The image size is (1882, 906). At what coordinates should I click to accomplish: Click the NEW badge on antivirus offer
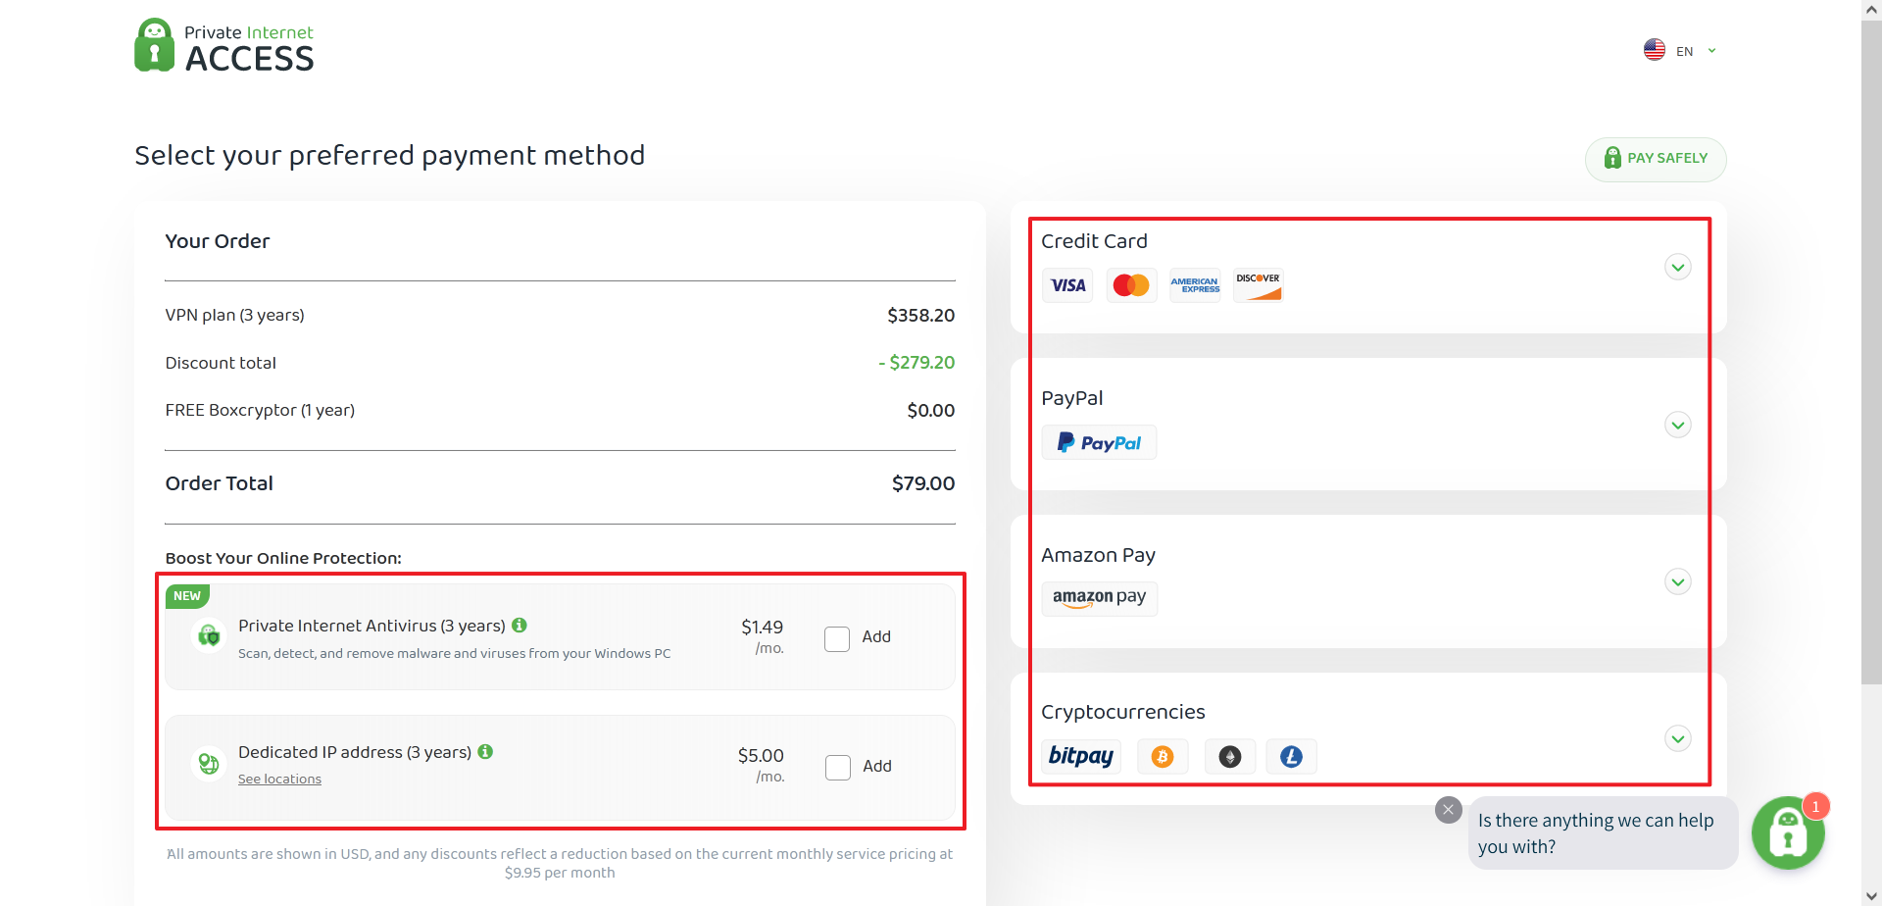[x=187, y=595]
